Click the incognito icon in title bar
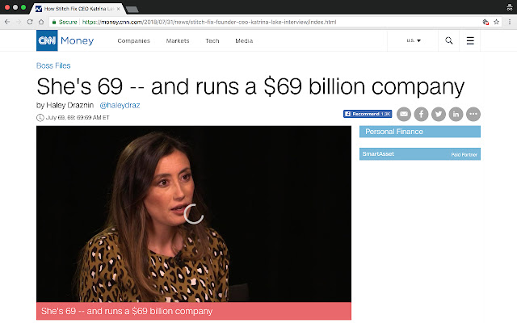The width and height of the screenshot is (517, 323). [510, 7]
